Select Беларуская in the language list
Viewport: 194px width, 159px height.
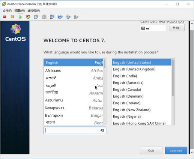pyautogui.click(x=74, y=108)
